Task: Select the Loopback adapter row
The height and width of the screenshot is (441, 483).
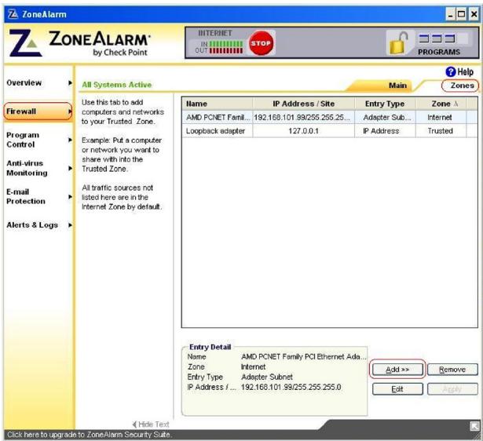Action: (329, 131)
